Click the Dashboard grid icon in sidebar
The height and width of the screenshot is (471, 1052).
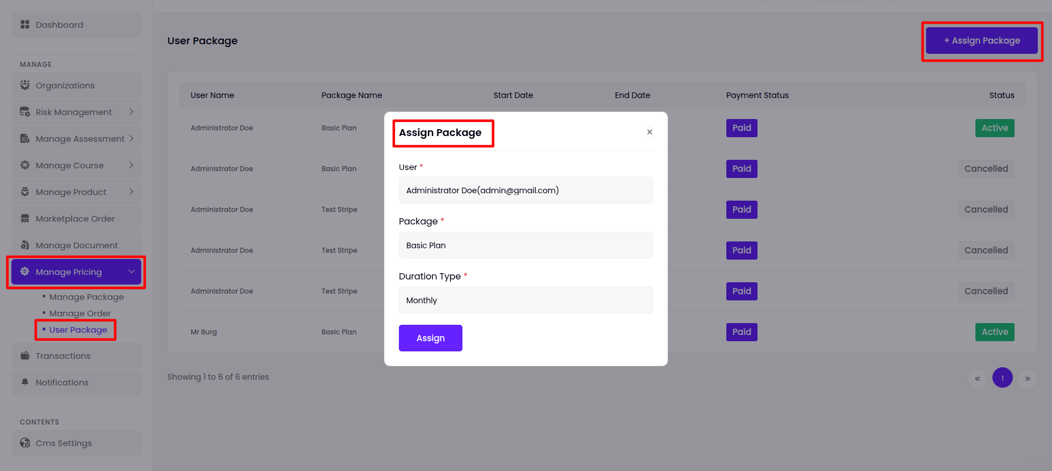coord(25,24)
